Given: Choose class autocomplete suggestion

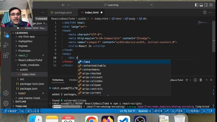Looking at the screenshot, I should pos(124,62).
